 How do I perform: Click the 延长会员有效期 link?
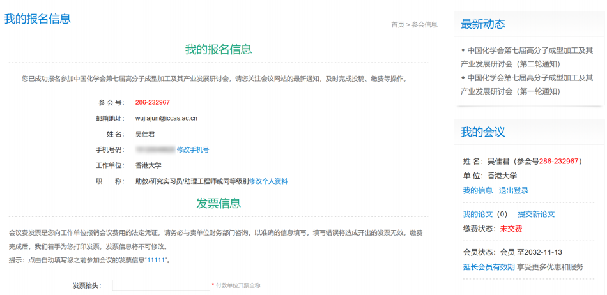[489, 268]
